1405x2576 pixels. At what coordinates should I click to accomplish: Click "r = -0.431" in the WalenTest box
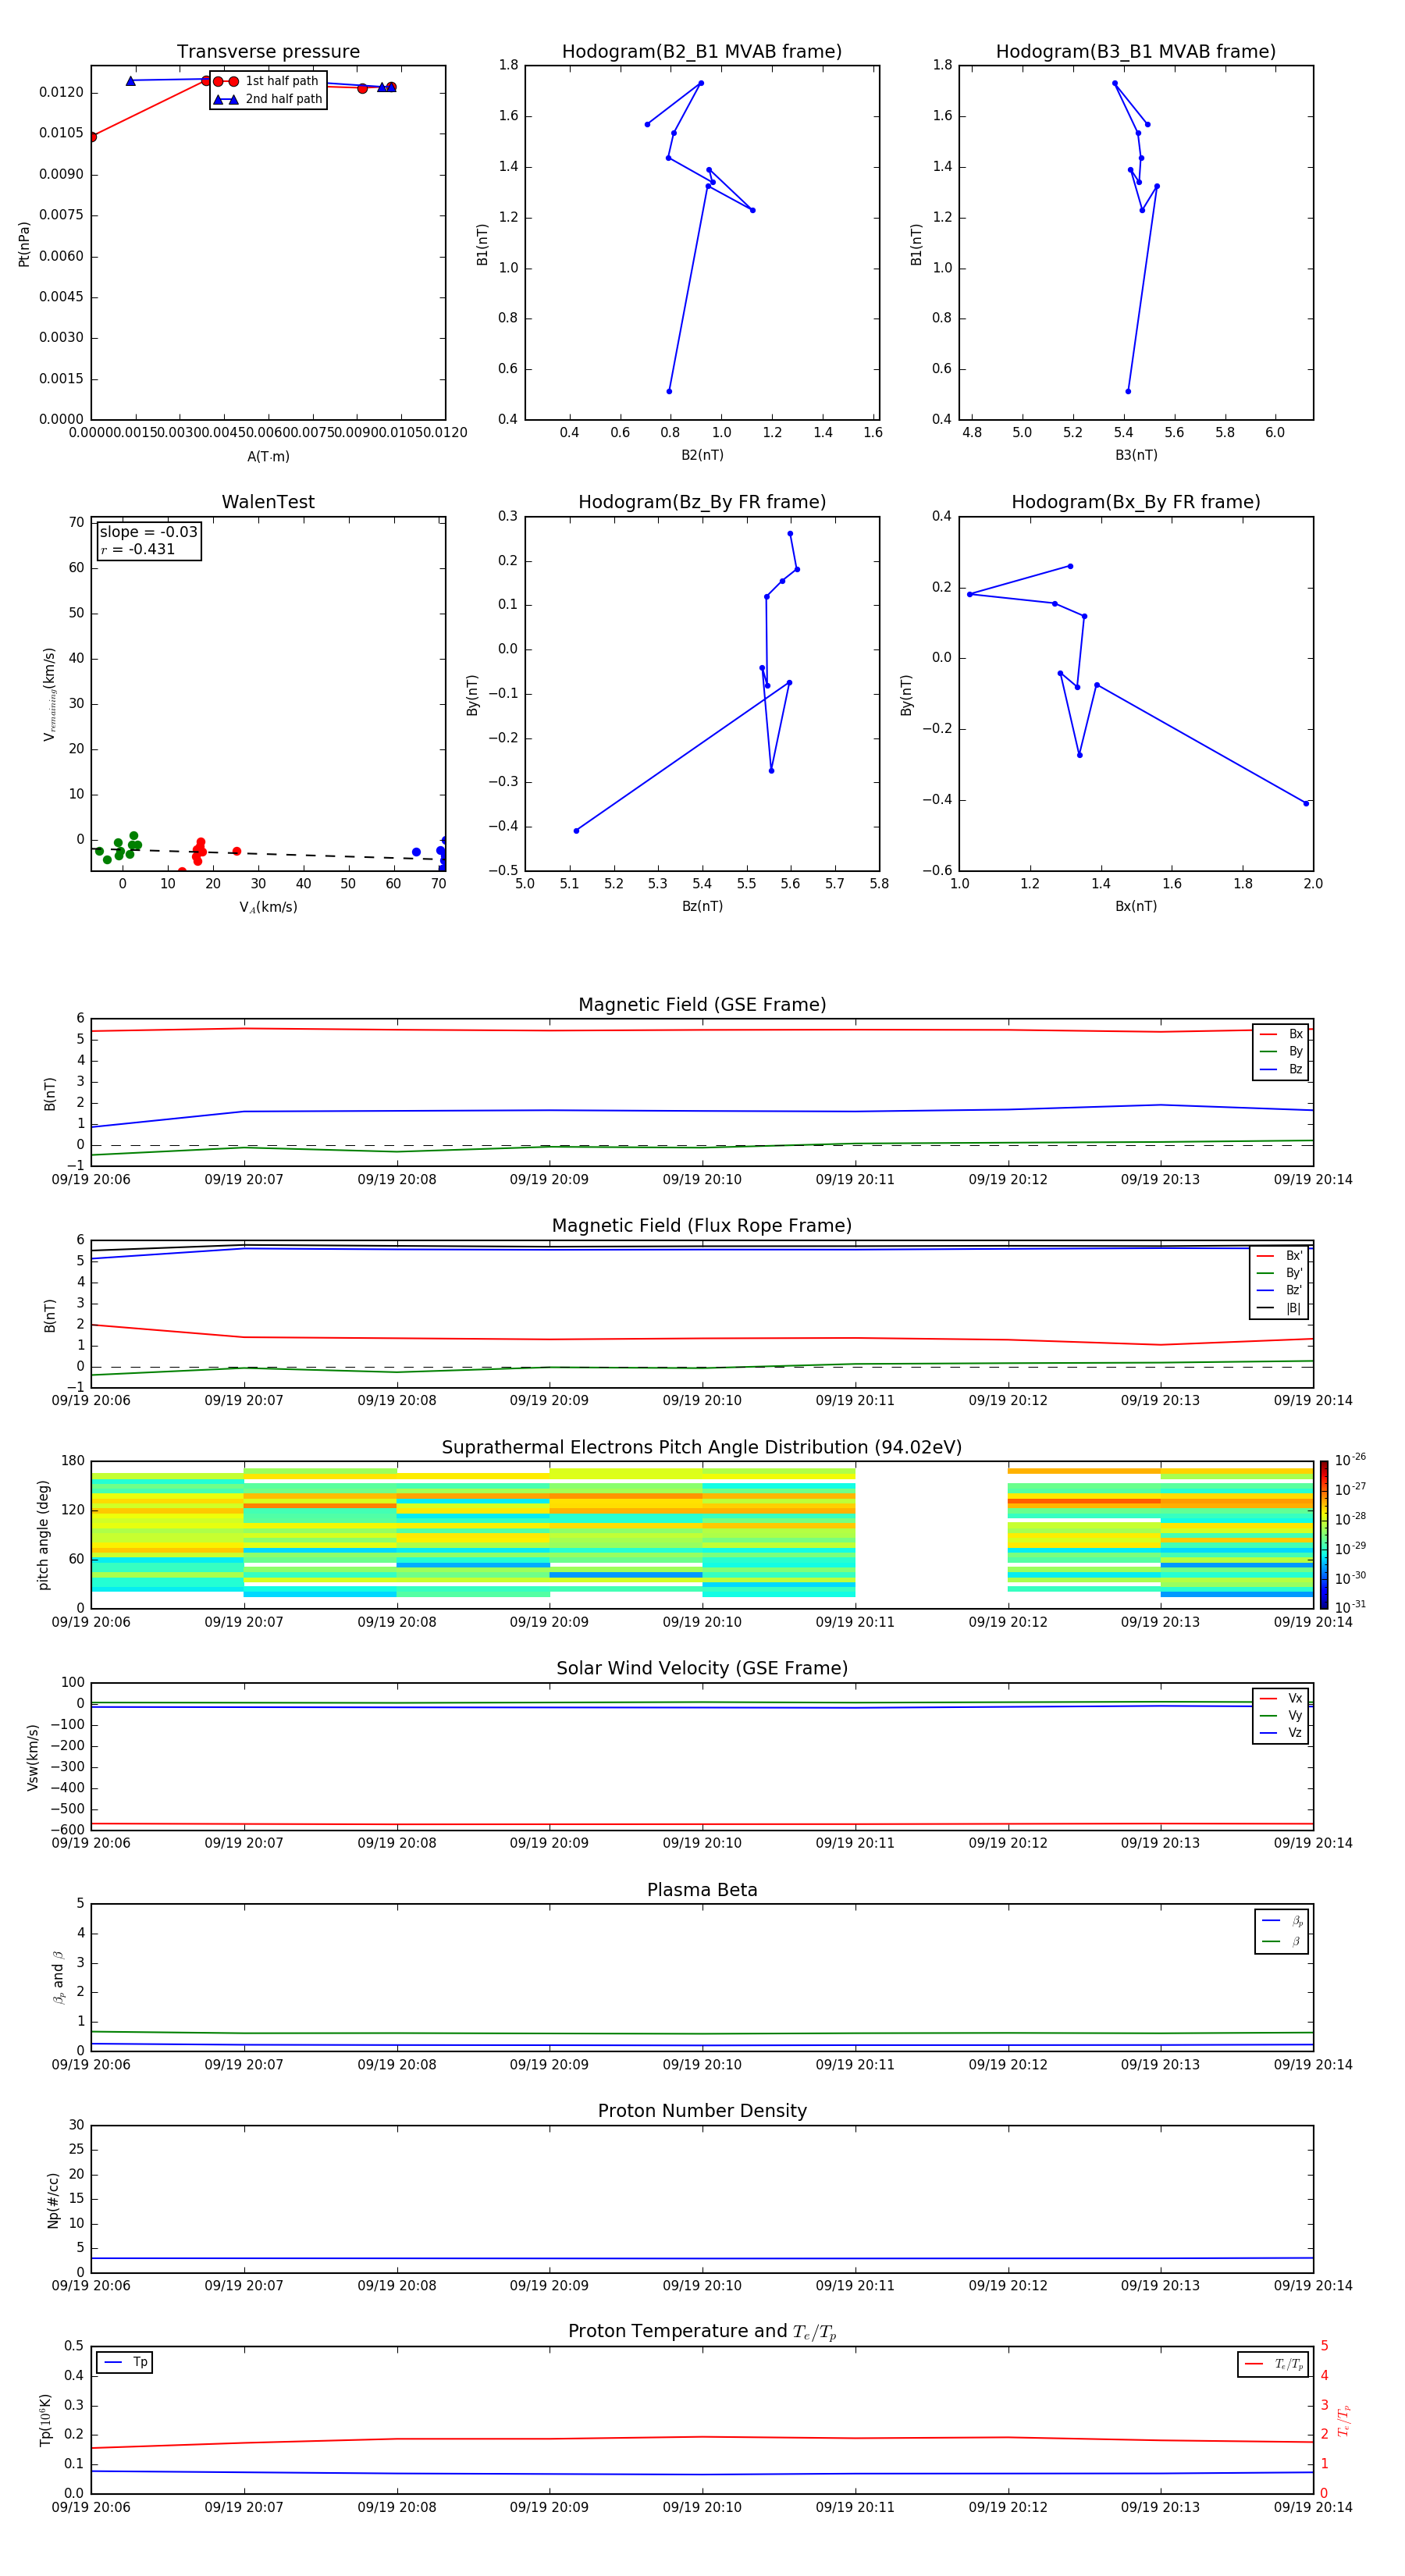click(x=138, y=549)
